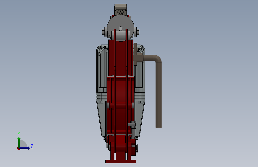The width and height of the screenshot is (258, 167).
Task: Select the tan box on top of the model
Action: tap(121, 7)
